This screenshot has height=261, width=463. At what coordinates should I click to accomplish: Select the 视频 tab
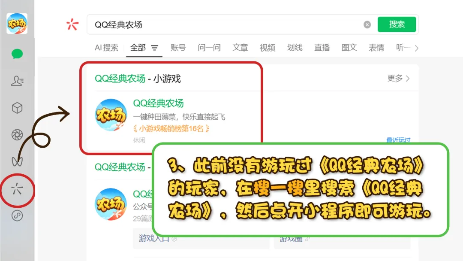pyautogui.click(x=268, y=48)
